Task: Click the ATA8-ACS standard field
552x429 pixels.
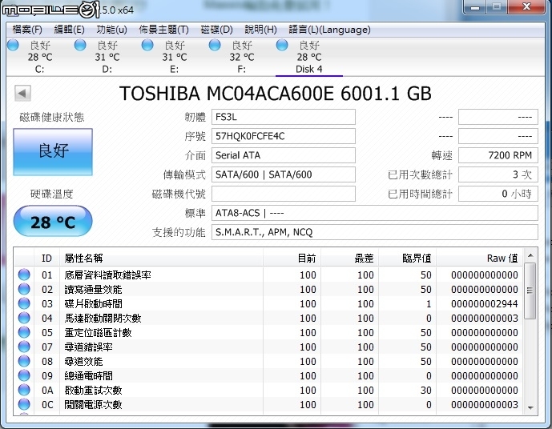Action: (375, 213)
